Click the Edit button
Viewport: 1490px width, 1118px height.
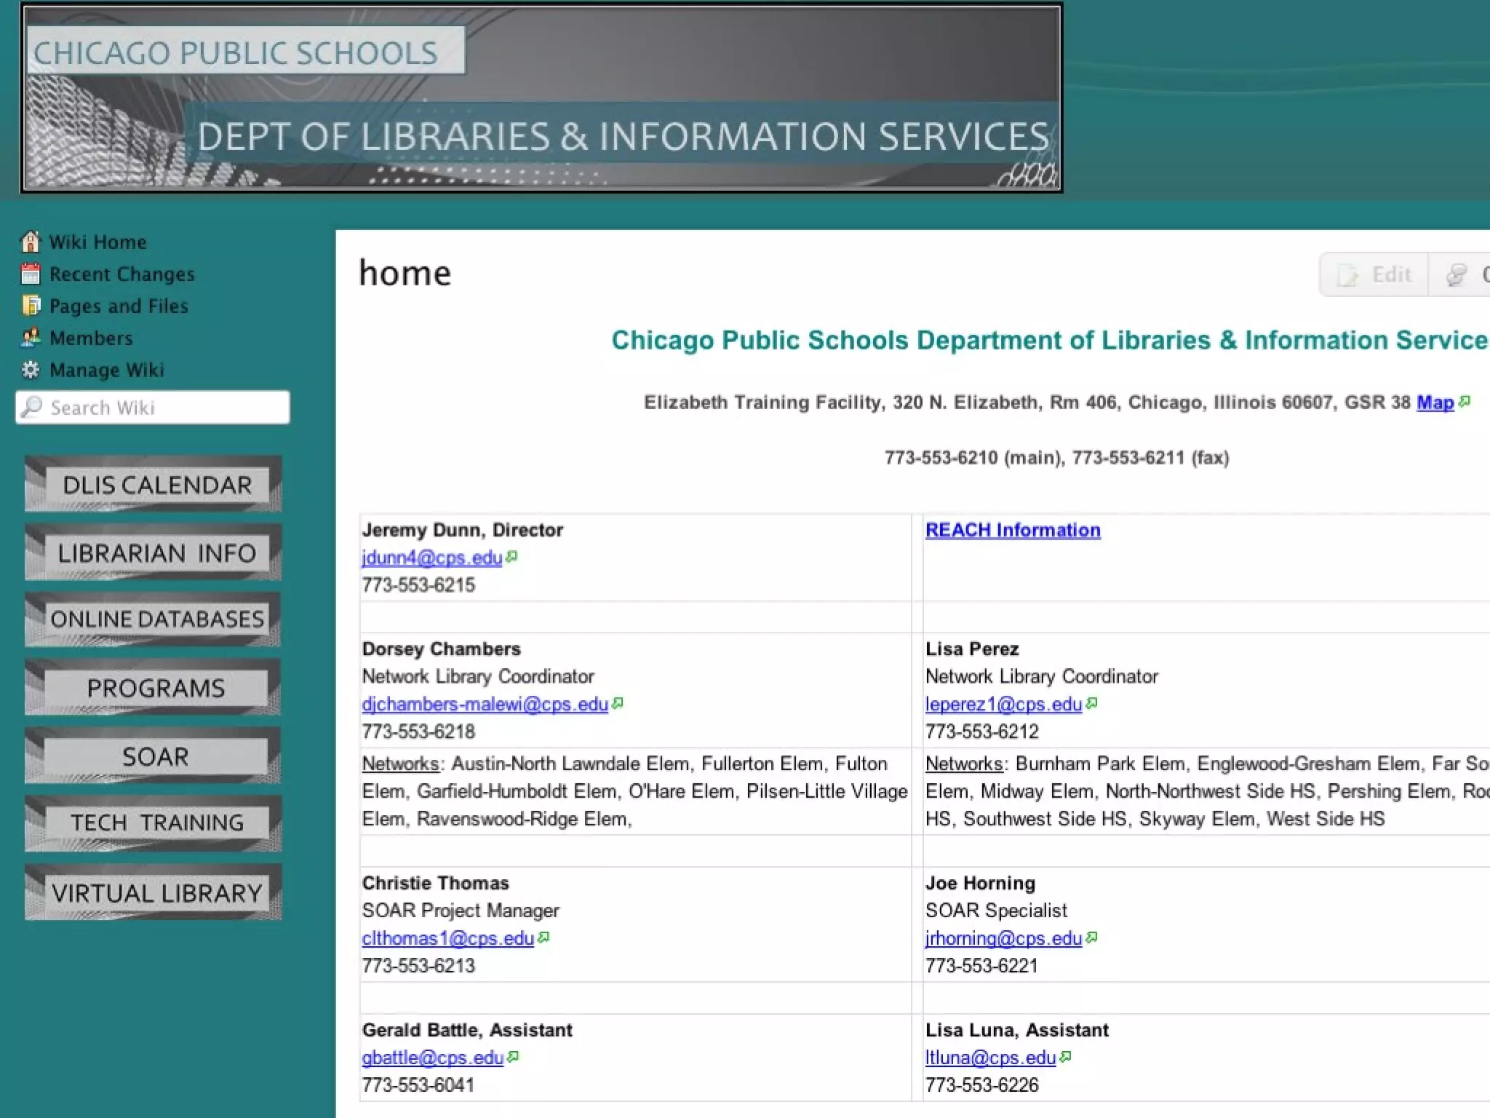pyautogui.click(x=1374, y=275)
